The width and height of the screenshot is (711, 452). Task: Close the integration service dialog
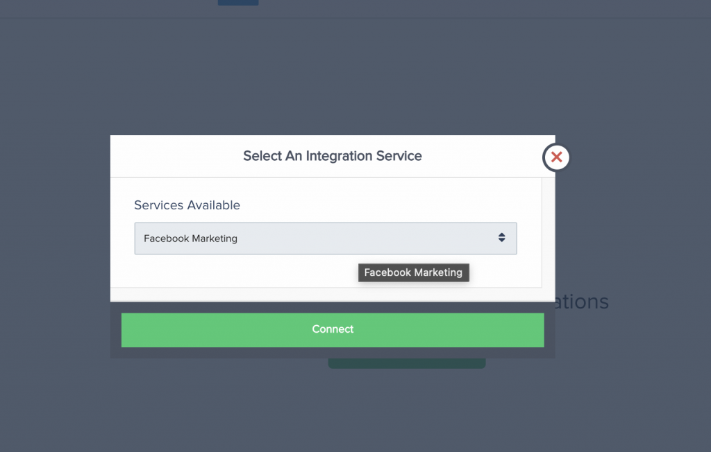[556, 157]
